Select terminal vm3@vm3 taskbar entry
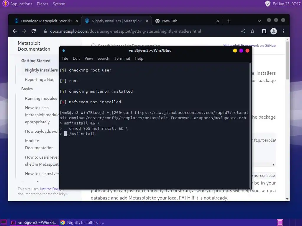302x226 pixels. (34, 222)
